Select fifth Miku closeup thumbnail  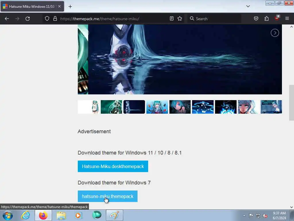[x=180, y=107]
